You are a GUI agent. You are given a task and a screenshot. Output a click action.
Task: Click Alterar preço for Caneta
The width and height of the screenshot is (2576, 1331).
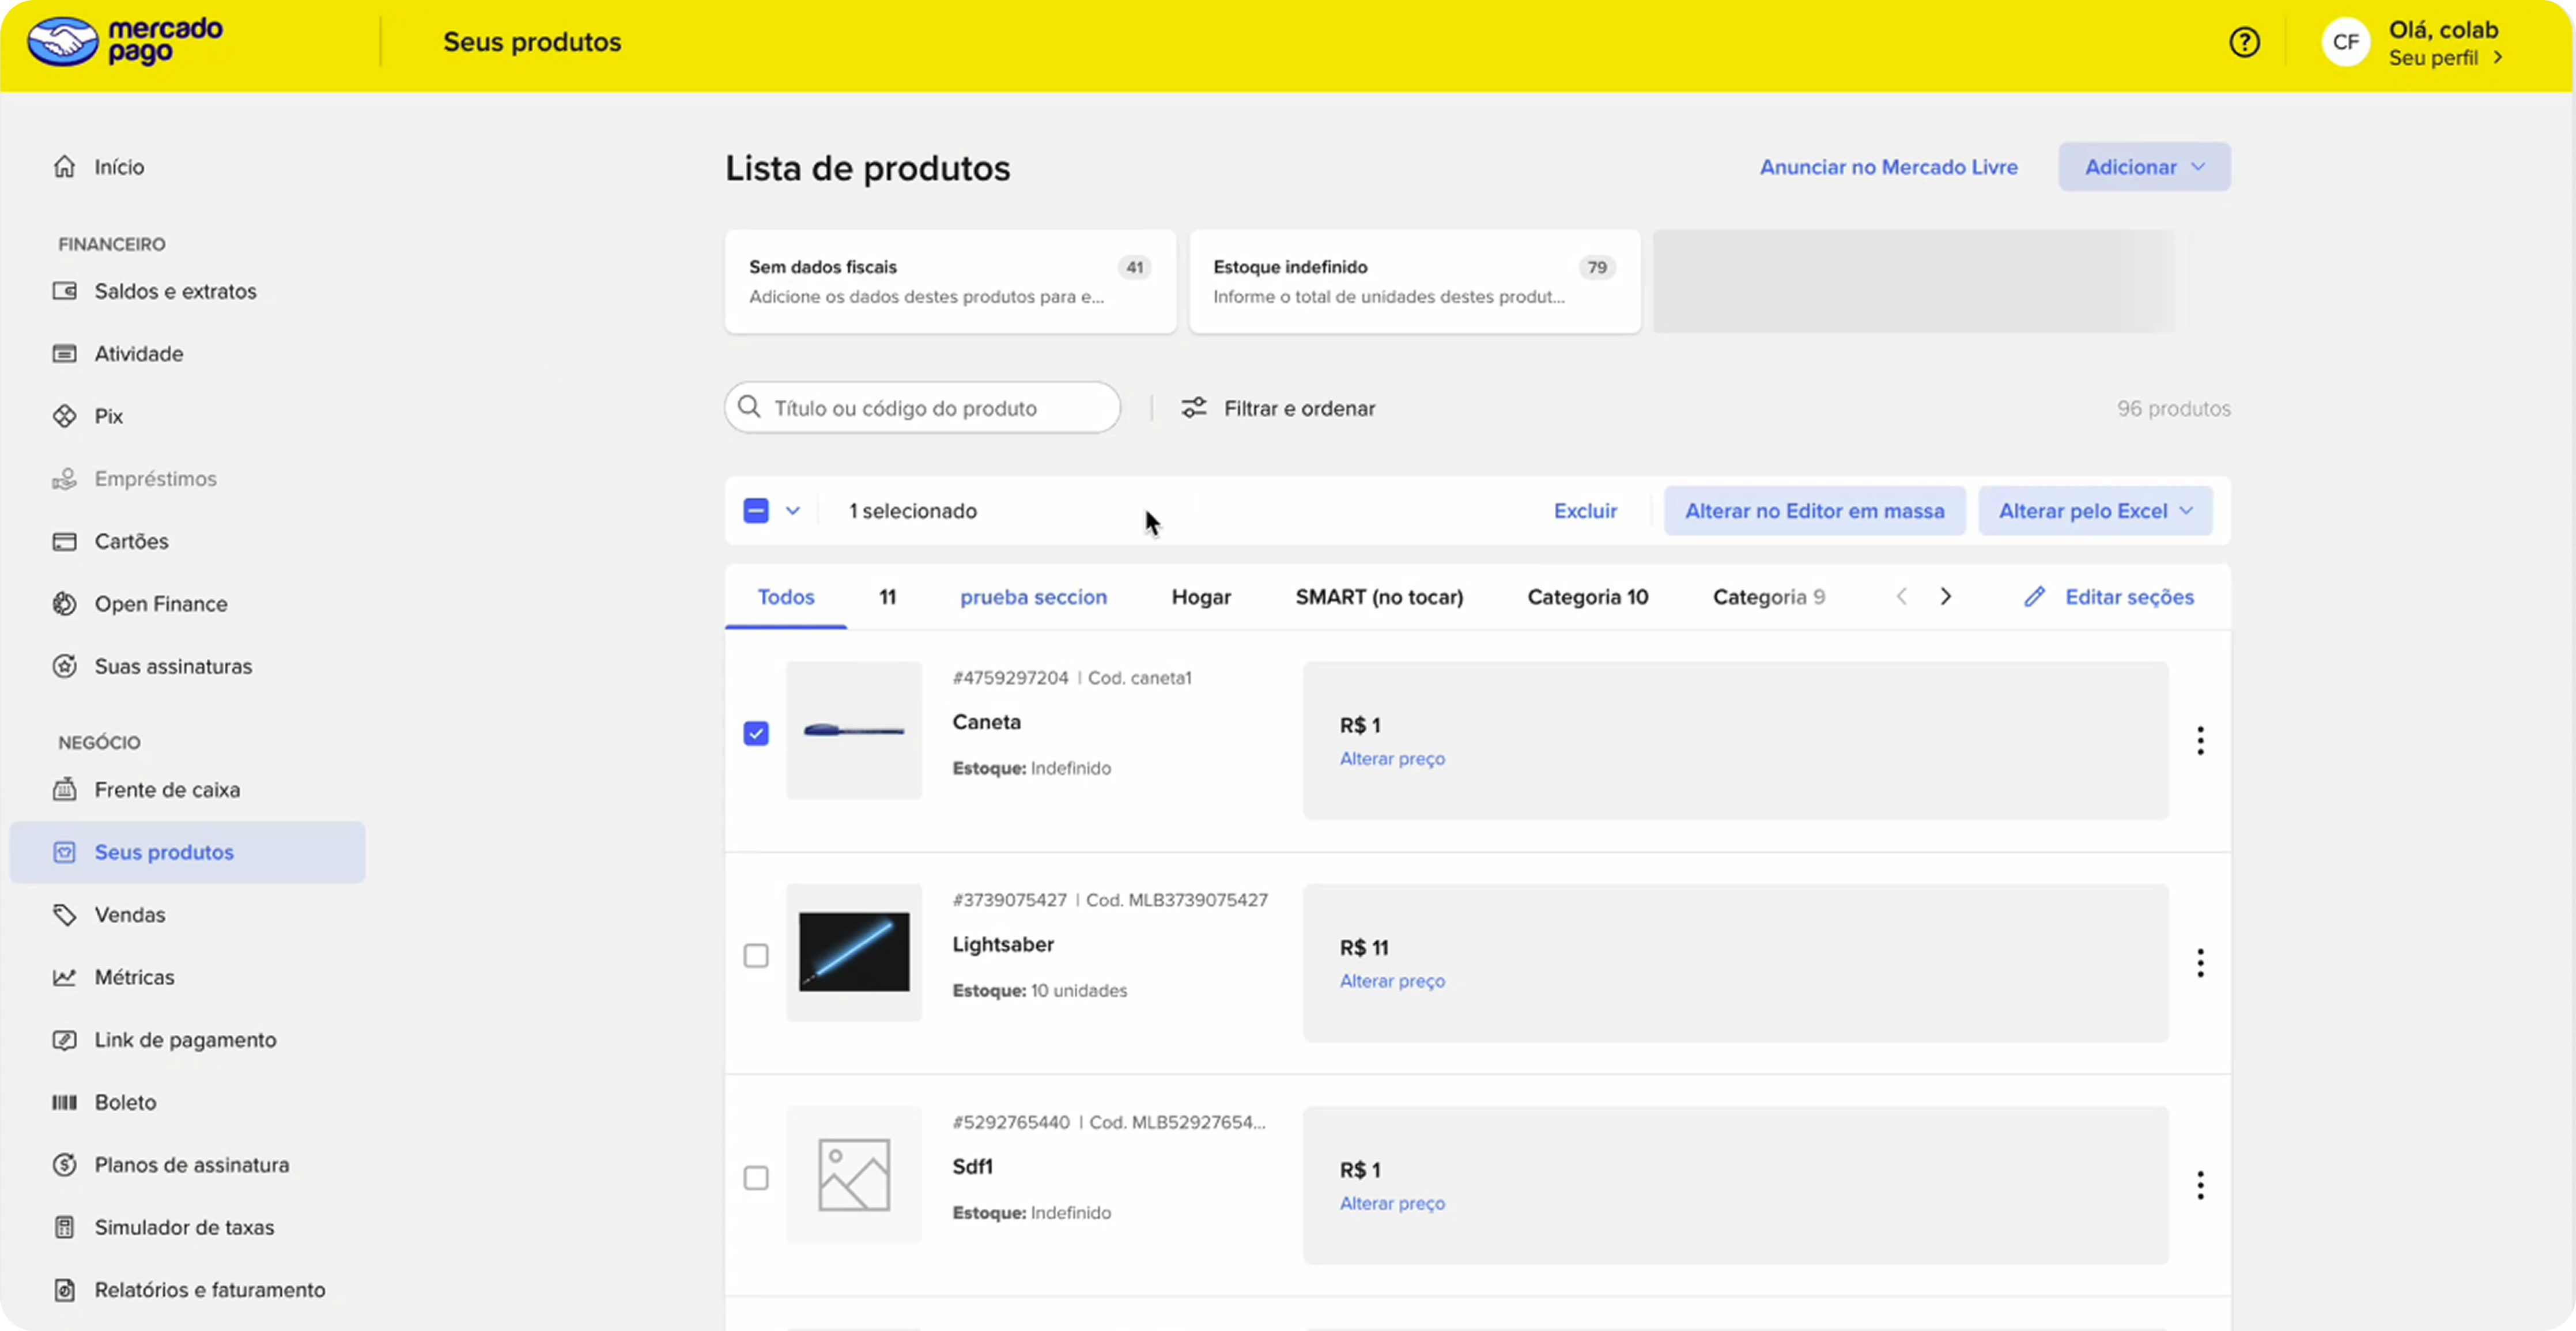(x=1392, y=759)
